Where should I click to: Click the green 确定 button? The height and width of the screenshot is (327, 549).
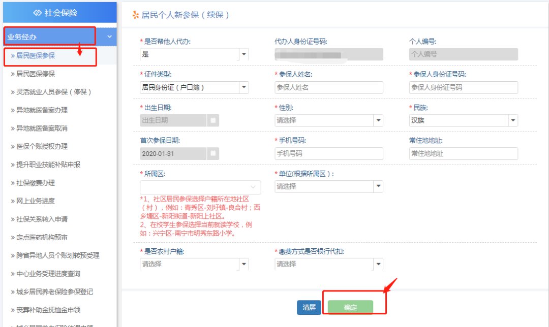[350, 307]
